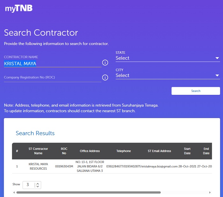The height and width of the screenshot is (197, 223).
Task: Open info icon beside Contractor Name field
Action: pos(105,62)
